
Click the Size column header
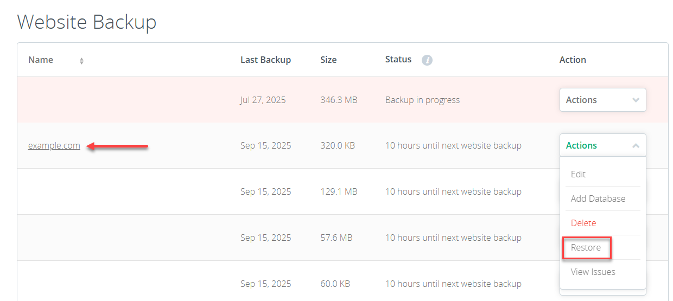[328, 60]
